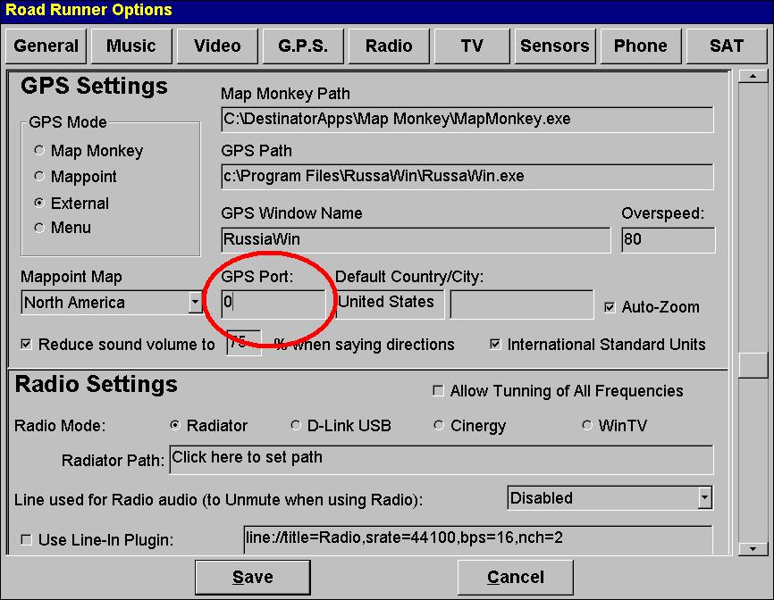Expand the Mappoint Map dropdown

coord(195,303)
